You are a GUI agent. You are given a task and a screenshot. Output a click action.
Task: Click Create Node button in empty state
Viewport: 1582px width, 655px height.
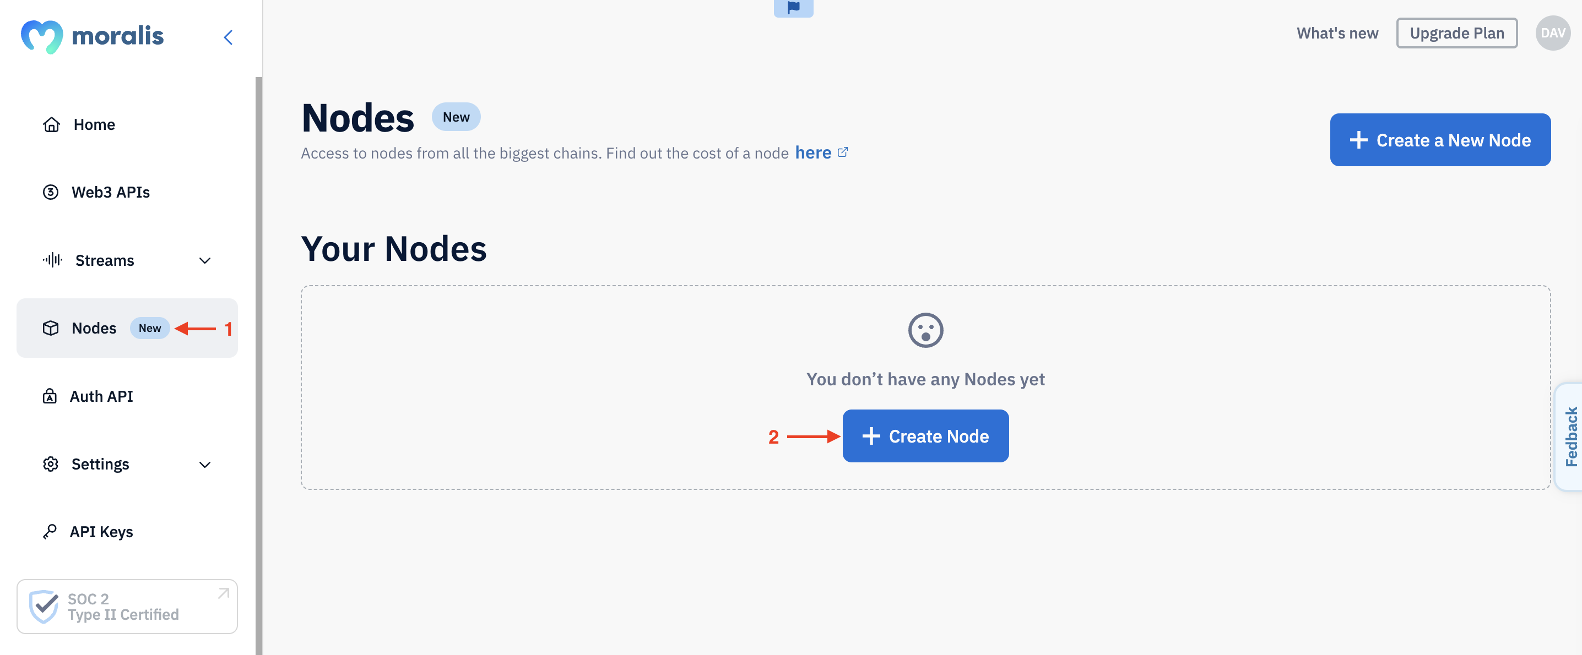pos(925,435)
